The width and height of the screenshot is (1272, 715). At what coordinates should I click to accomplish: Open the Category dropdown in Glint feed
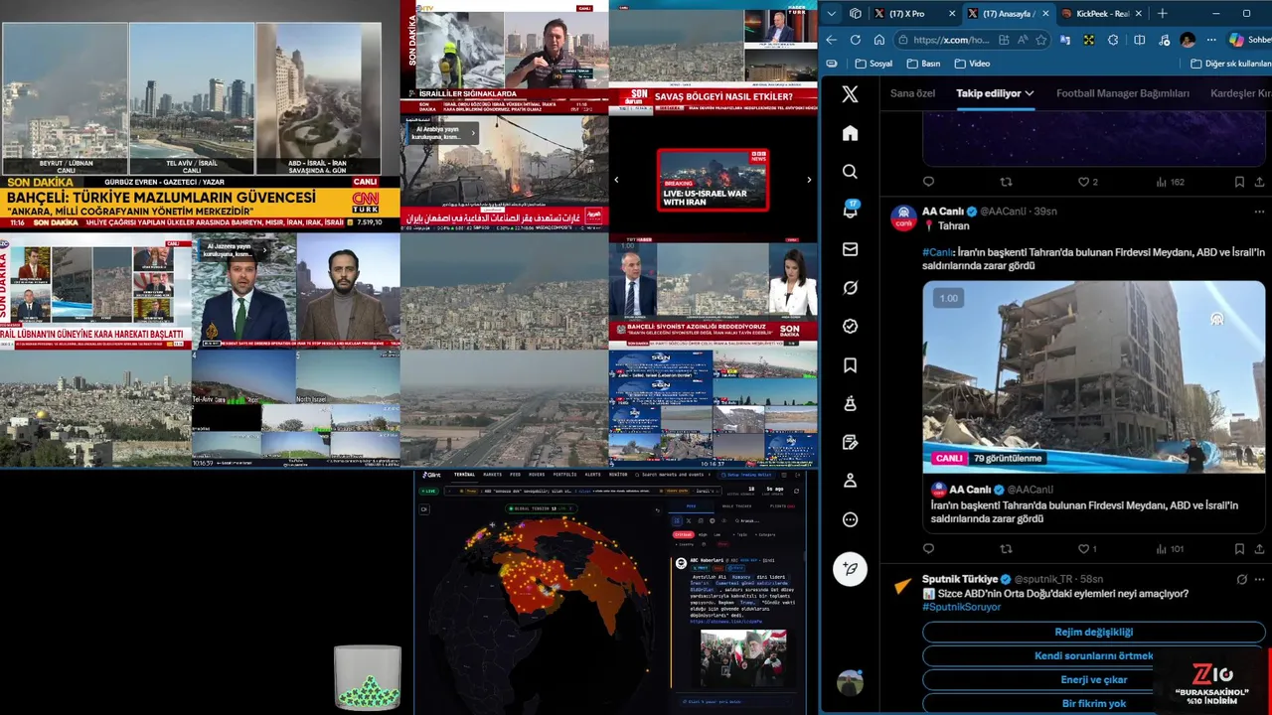tap(764, 534)
